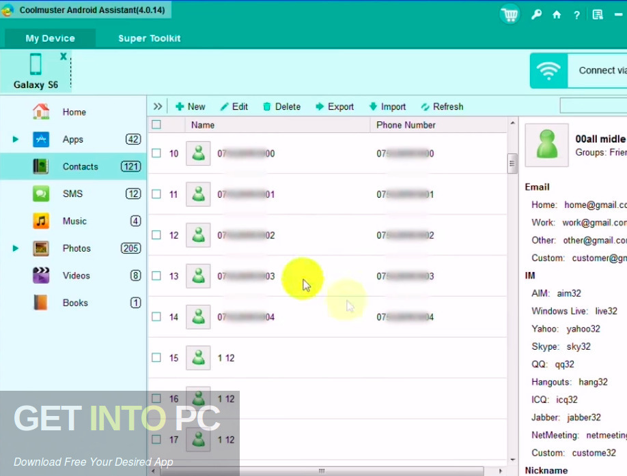Open the Videos category

[73, 276]
